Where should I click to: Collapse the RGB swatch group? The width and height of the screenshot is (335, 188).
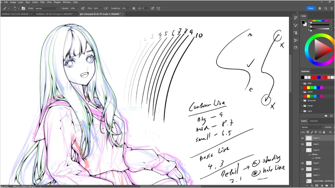[302, 84]
